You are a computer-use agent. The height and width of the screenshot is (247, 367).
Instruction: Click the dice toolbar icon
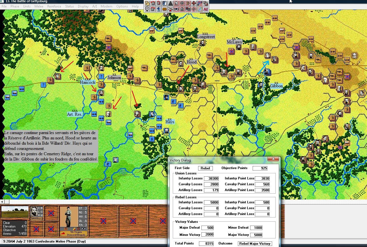[206, 3]
